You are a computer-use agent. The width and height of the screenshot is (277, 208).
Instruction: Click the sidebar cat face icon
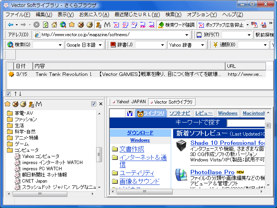(39, 104)
